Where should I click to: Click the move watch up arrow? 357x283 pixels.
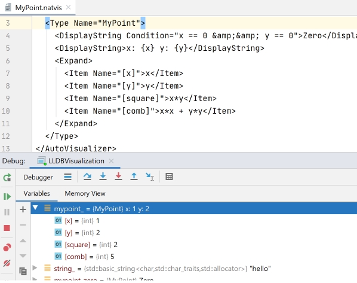click(x=23, y=241)
